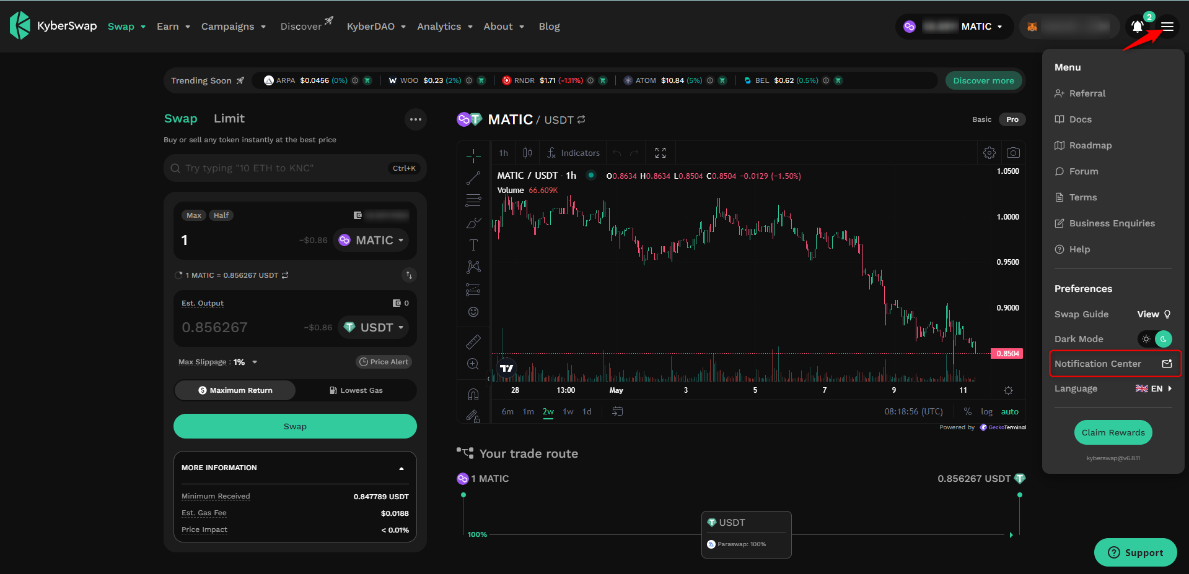This screenshot has height=574, width=1189.
Task: Toggle the magnet mode tool
Action: pyautogui.click(x=473, y=394)
